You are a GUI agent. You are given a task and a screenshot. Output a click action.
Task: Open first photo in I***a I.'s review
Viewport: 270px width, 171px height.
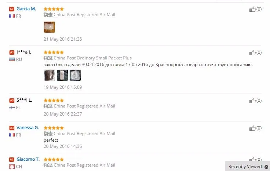pos(50,75)
